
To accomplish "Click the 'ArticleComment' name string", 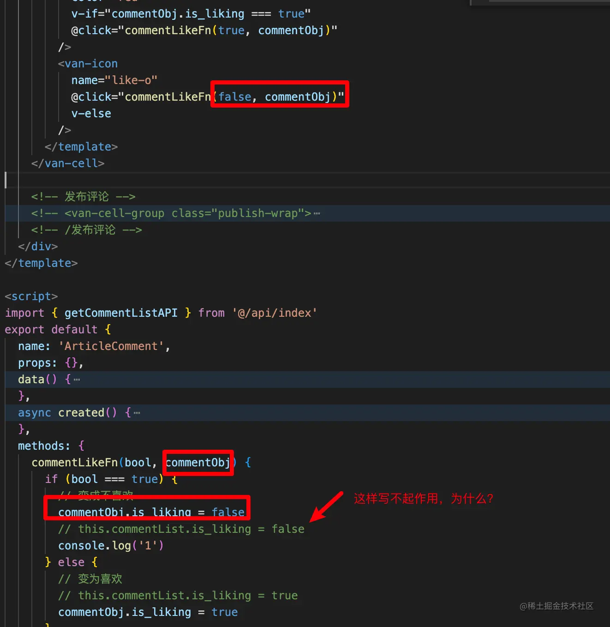I will 111,346.
